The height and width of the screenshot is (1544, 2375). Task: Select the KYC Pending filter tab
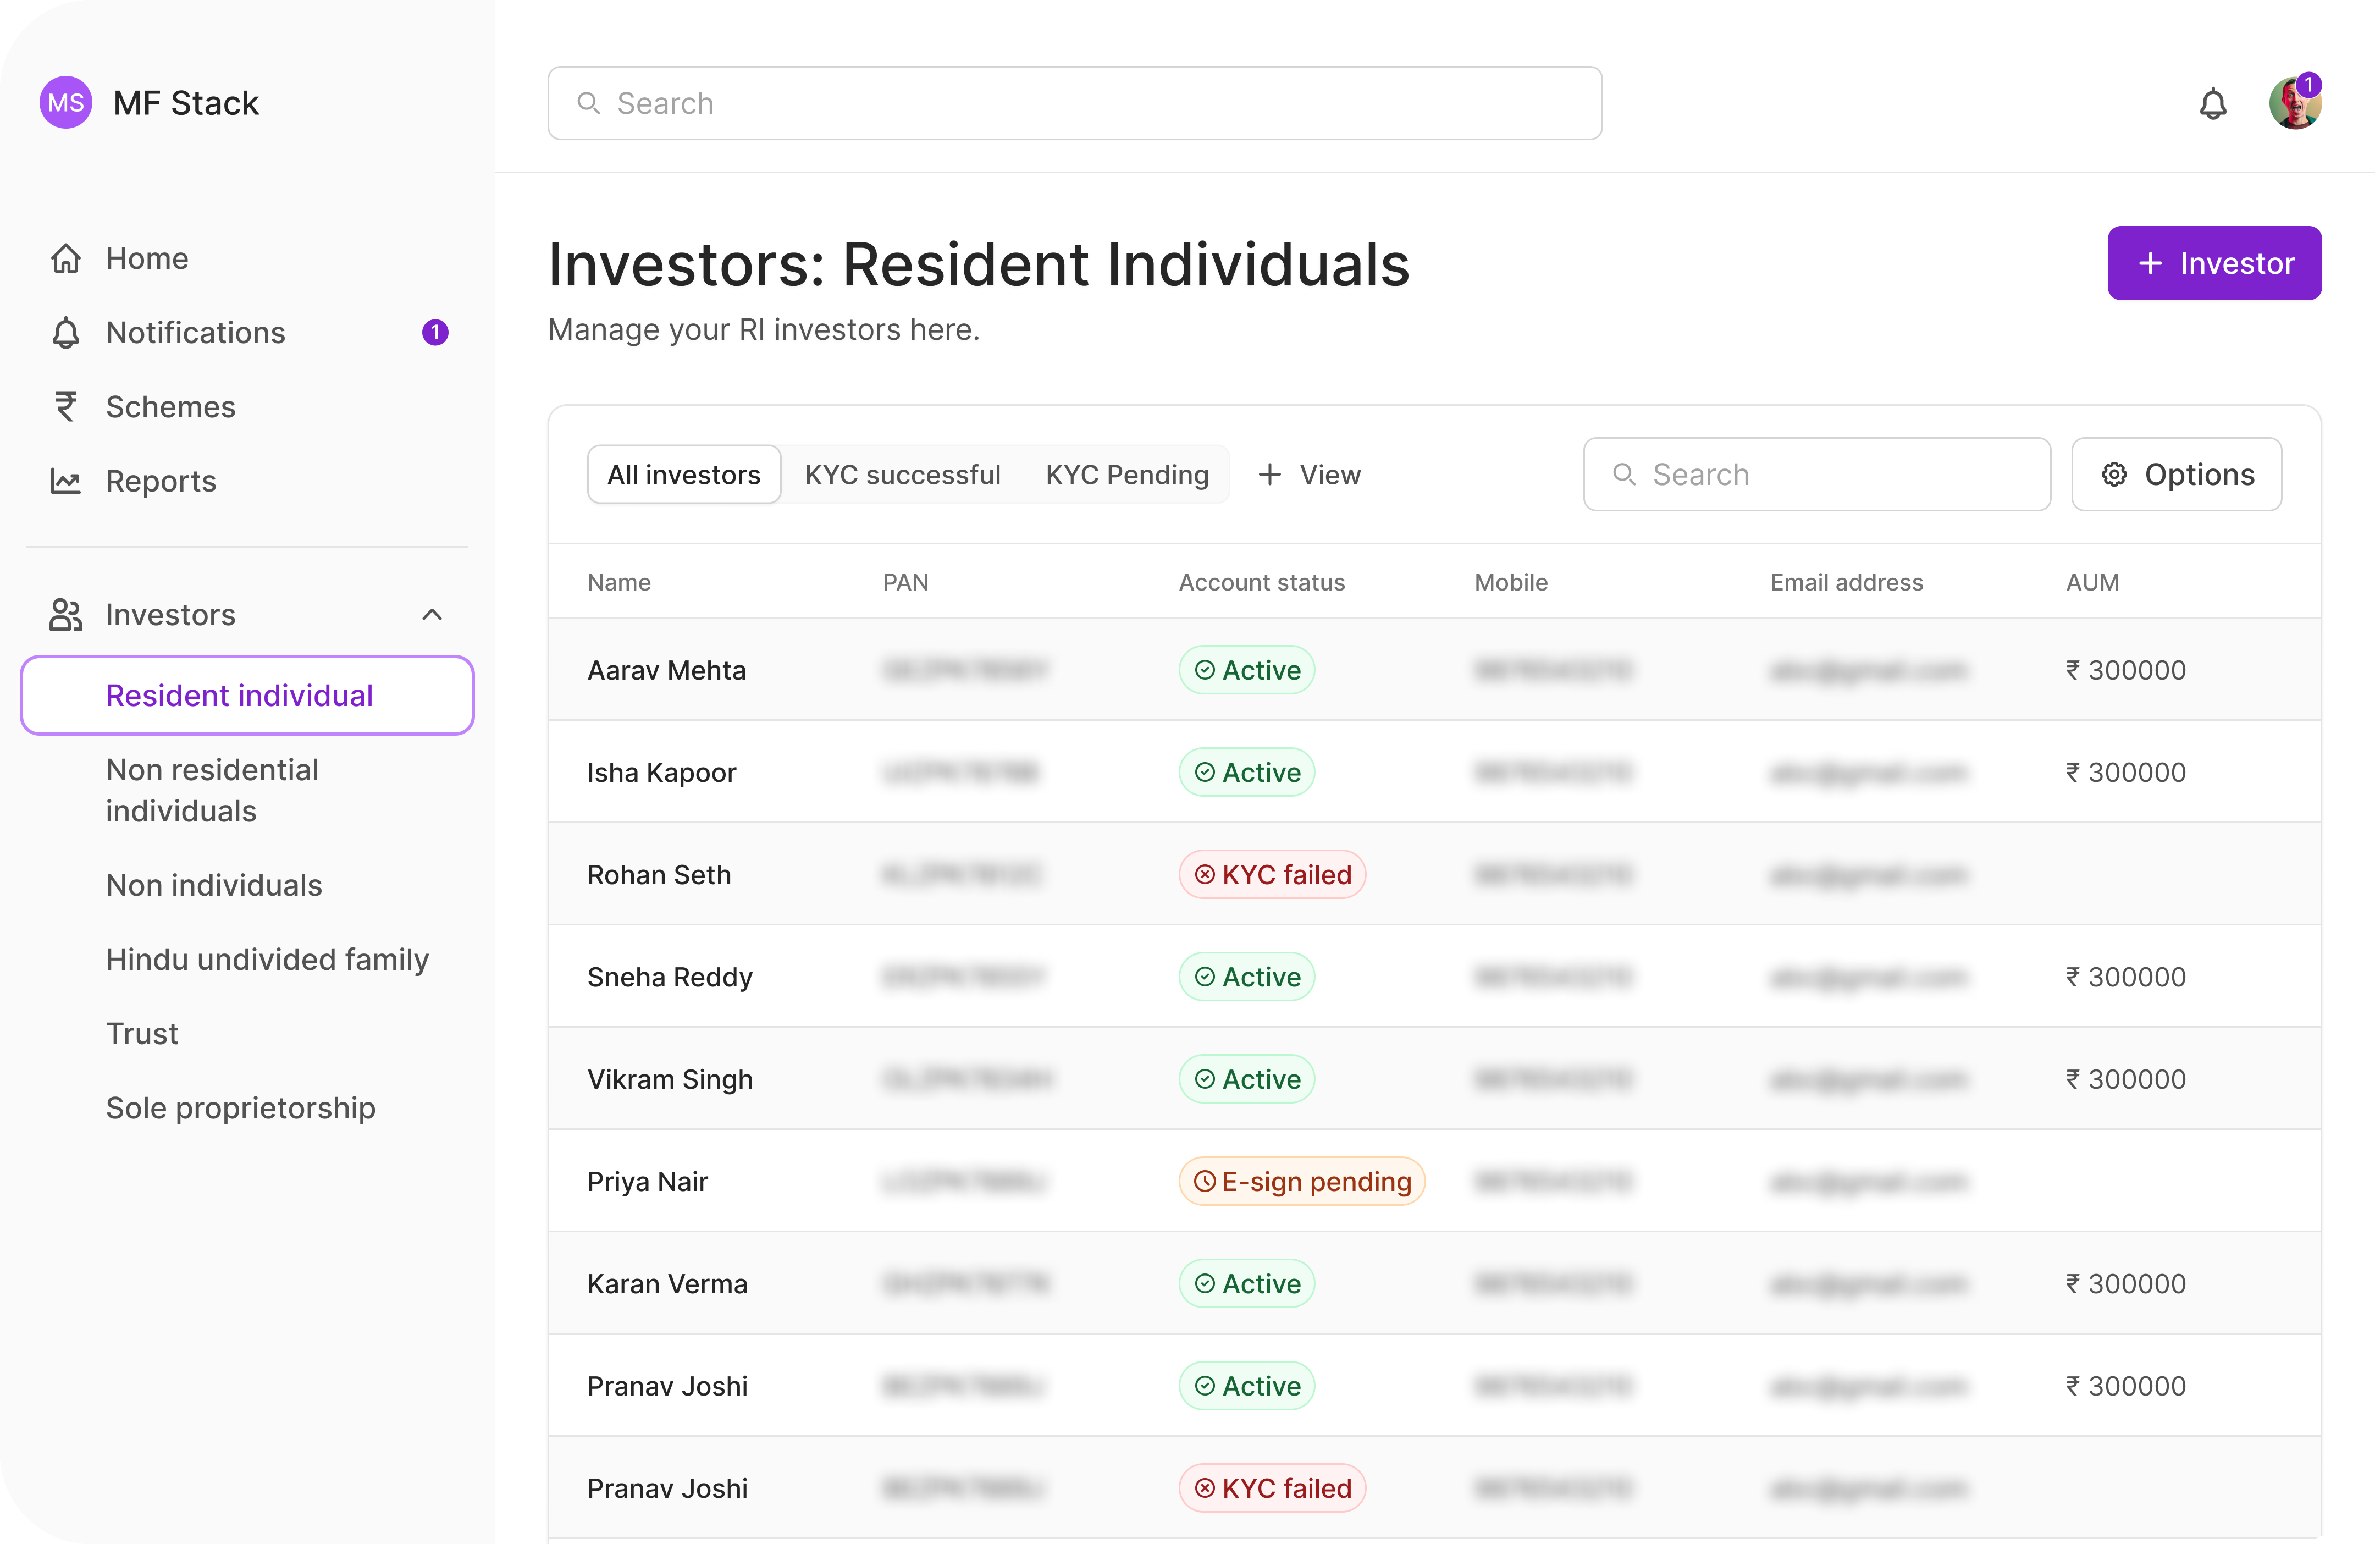(1127, 472)
